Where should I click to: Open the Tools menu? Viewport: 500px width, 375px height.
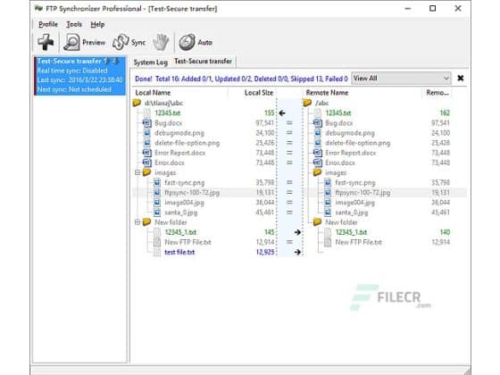74,24
